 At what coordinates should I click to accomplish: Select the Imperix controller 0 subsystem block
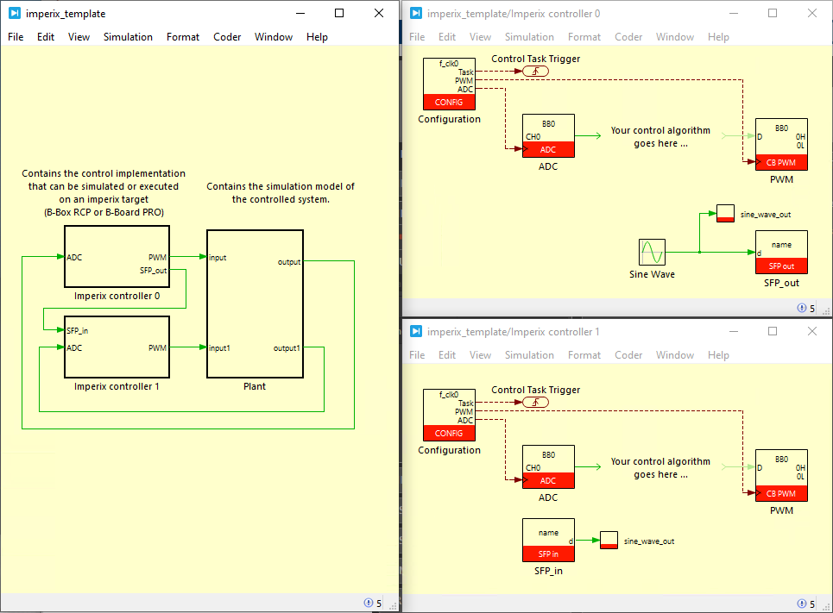coord(117,256)
